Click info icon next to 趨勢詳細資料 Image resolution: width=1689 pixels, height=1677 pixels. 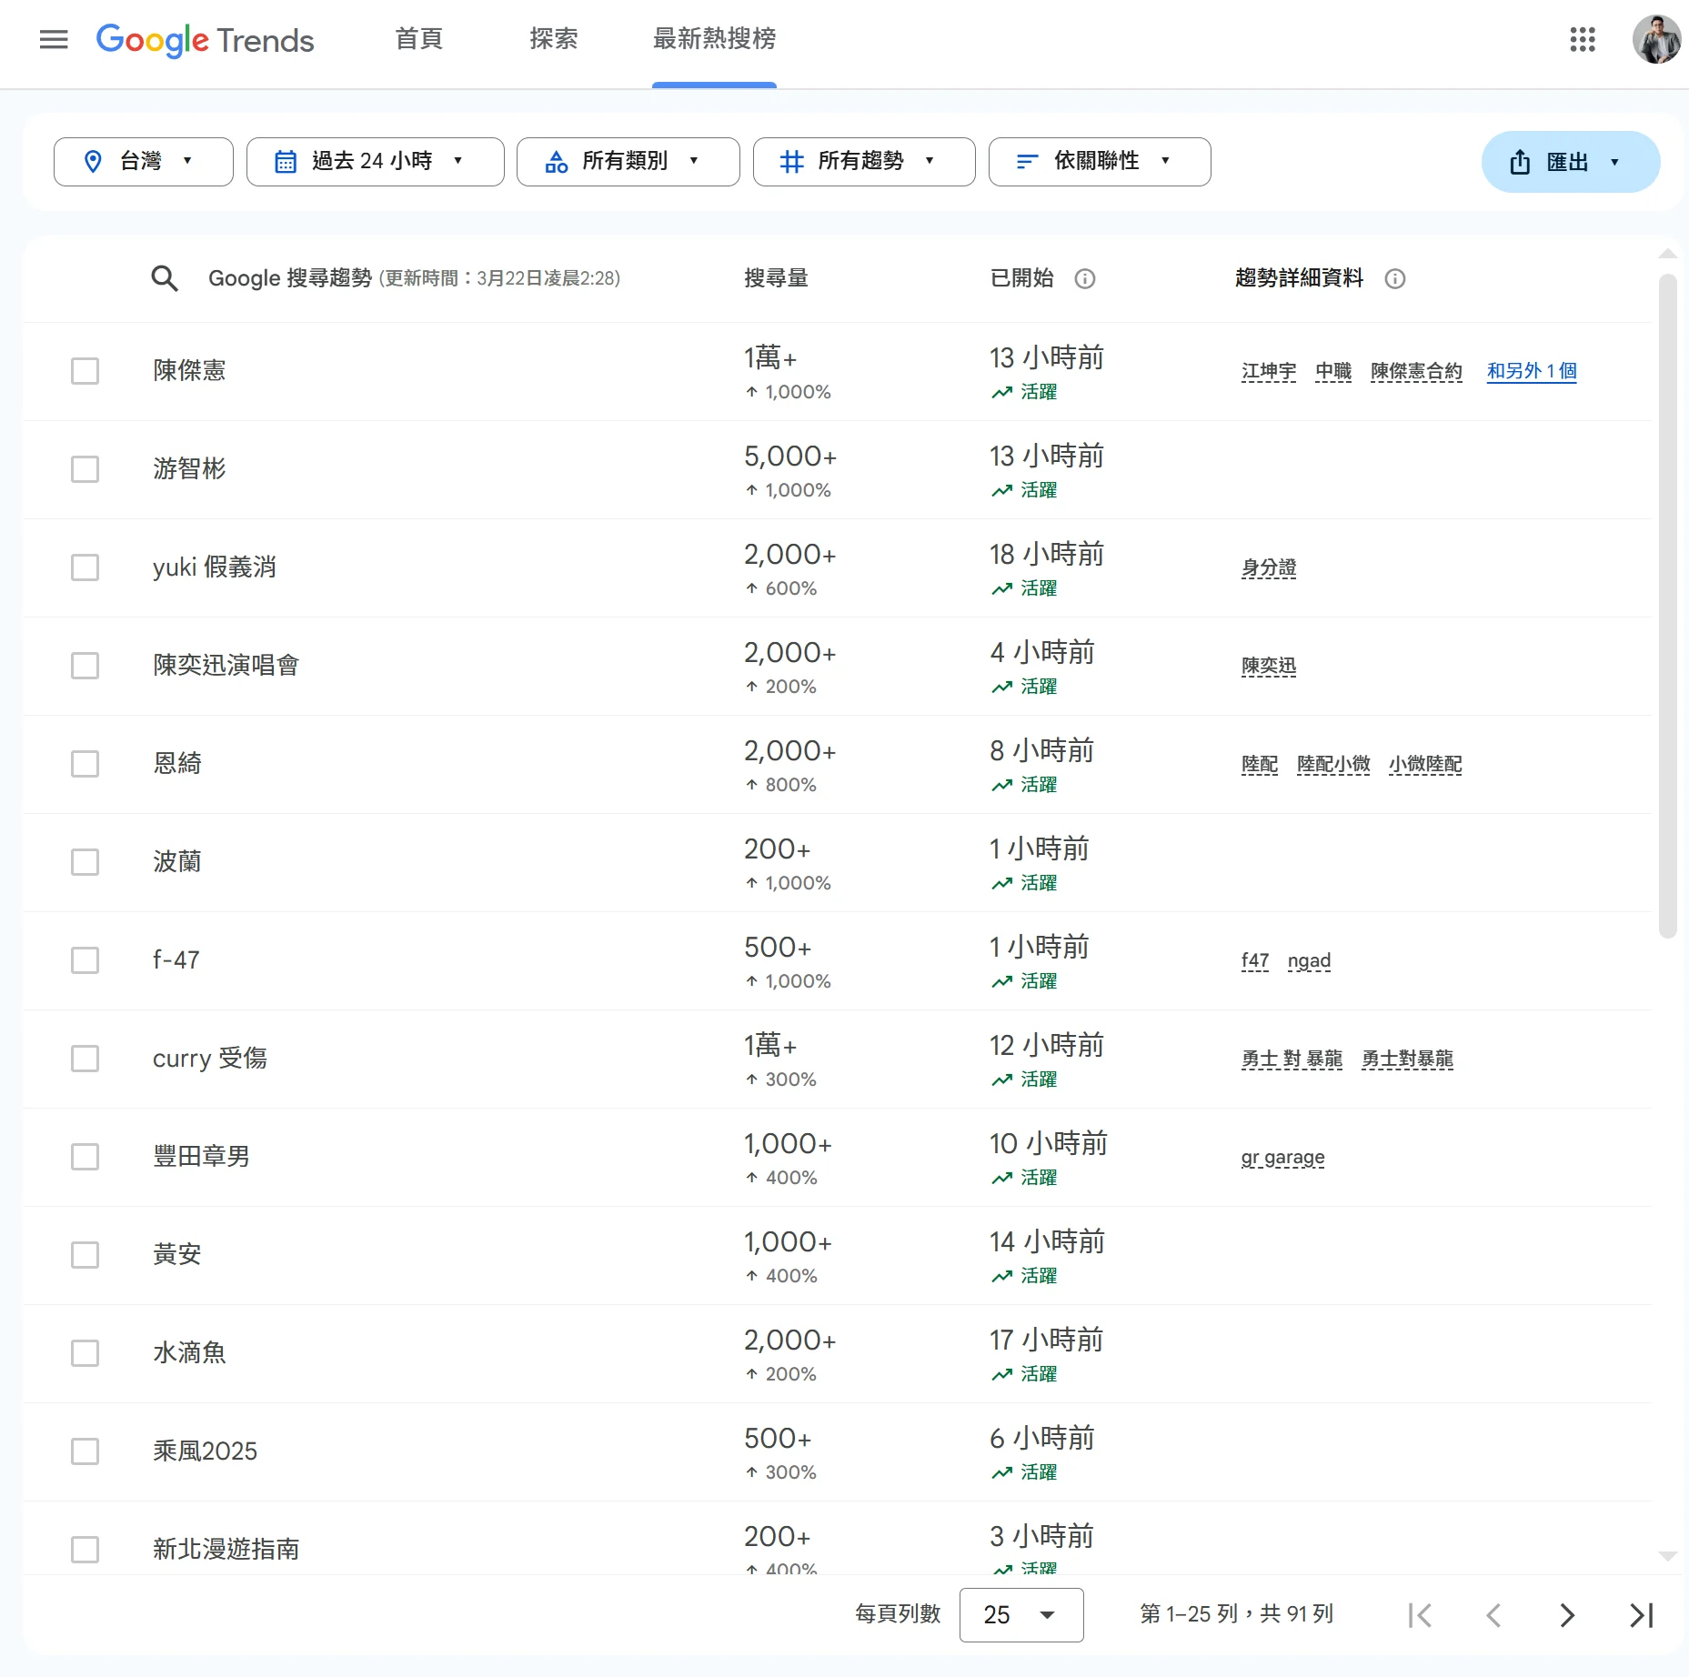coord(1394,279)
